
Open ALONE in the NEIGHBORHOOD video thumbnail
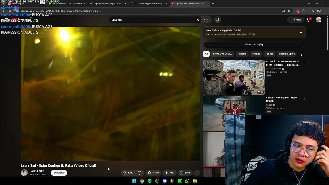tap(234, 77)
